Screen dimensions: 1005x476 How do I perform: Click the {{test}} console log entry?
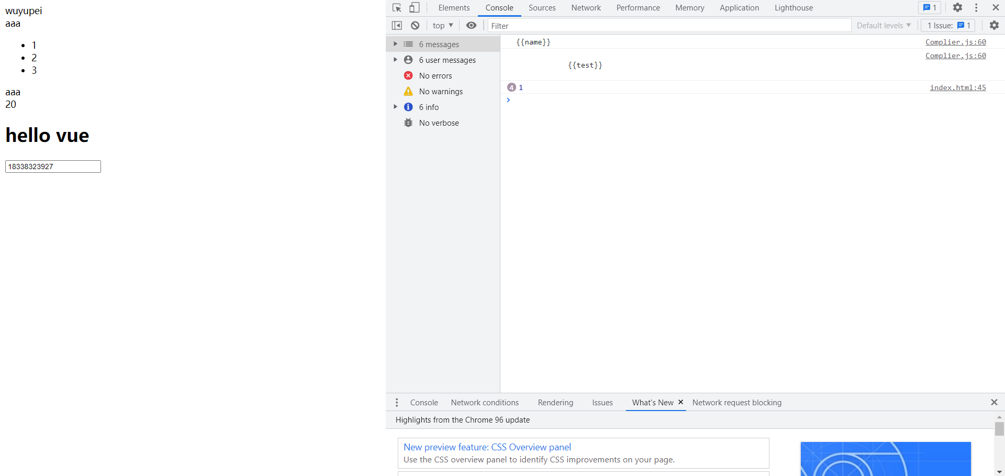pyautogui.click(x=585, y=65)
